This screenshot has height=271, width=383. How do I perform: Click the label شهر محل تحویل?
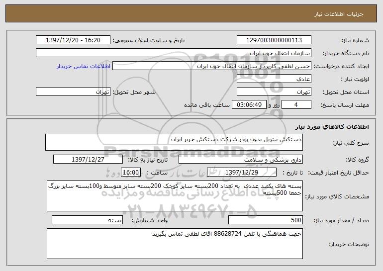[134, 92]
